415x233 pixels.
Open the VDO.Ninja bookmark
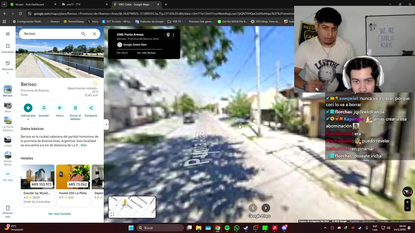point(265,22)
